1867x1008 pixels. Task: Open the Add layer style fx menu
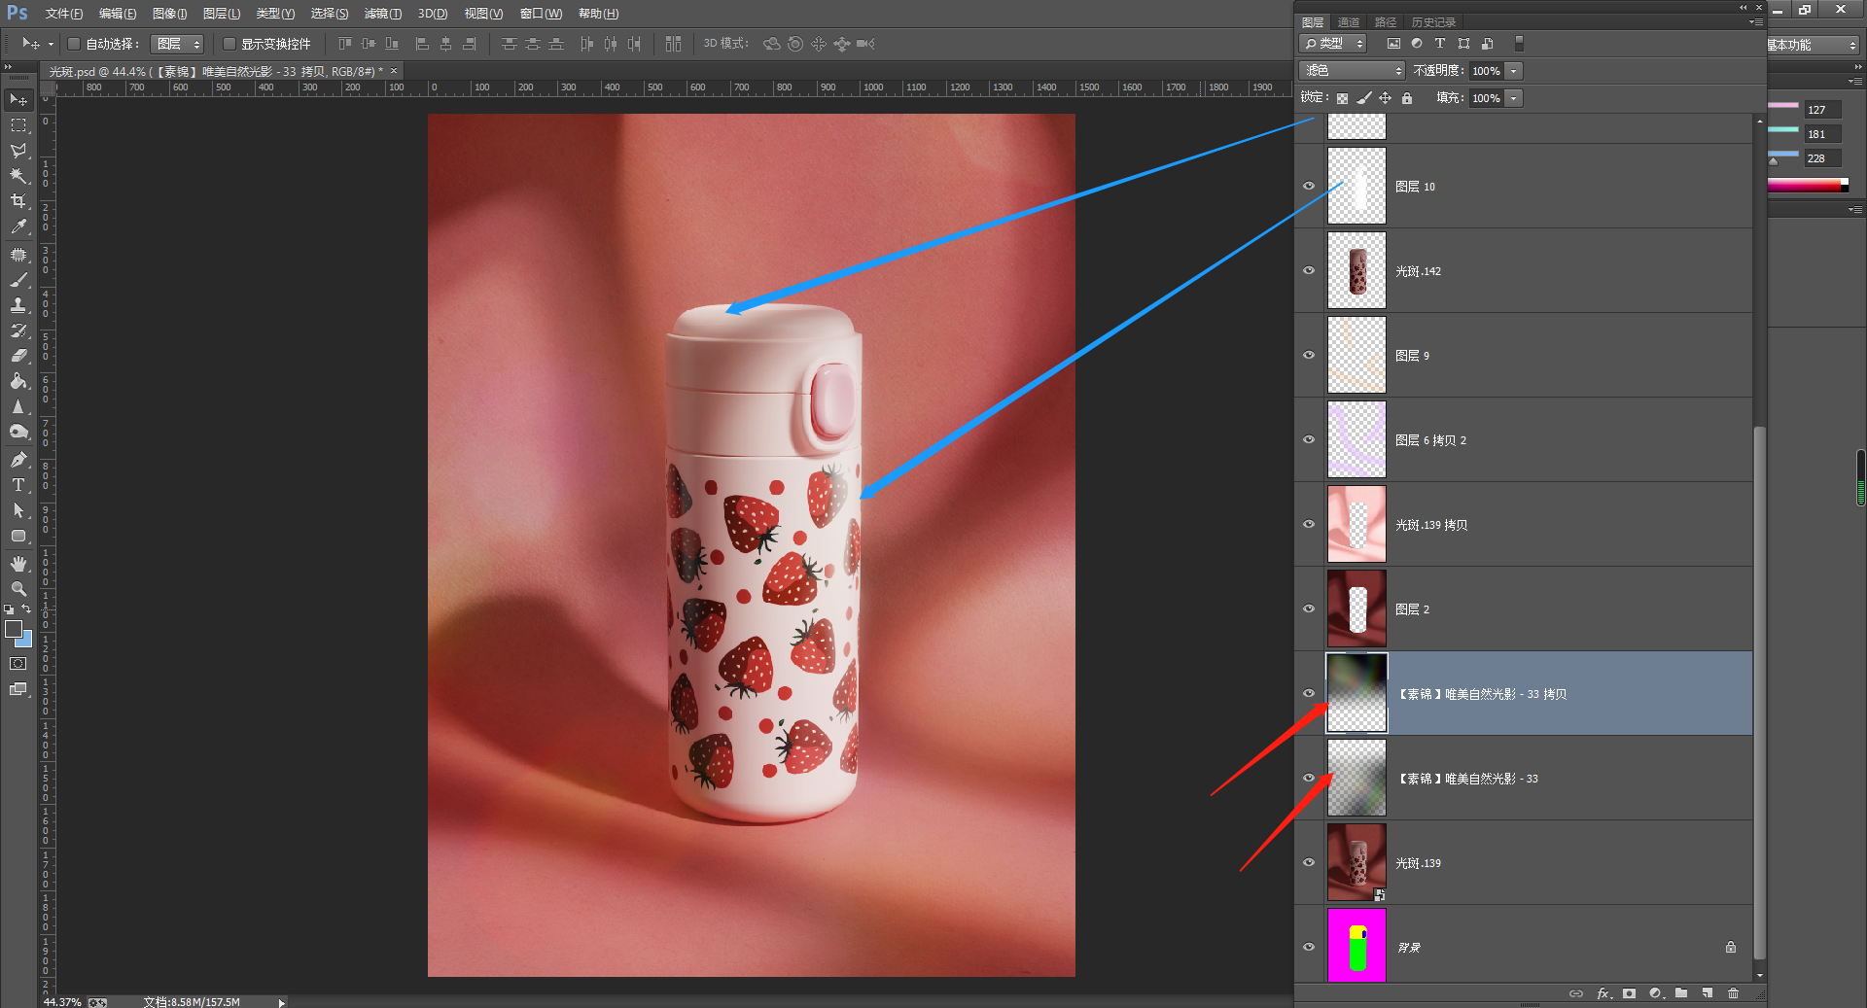coord(1603,993)
